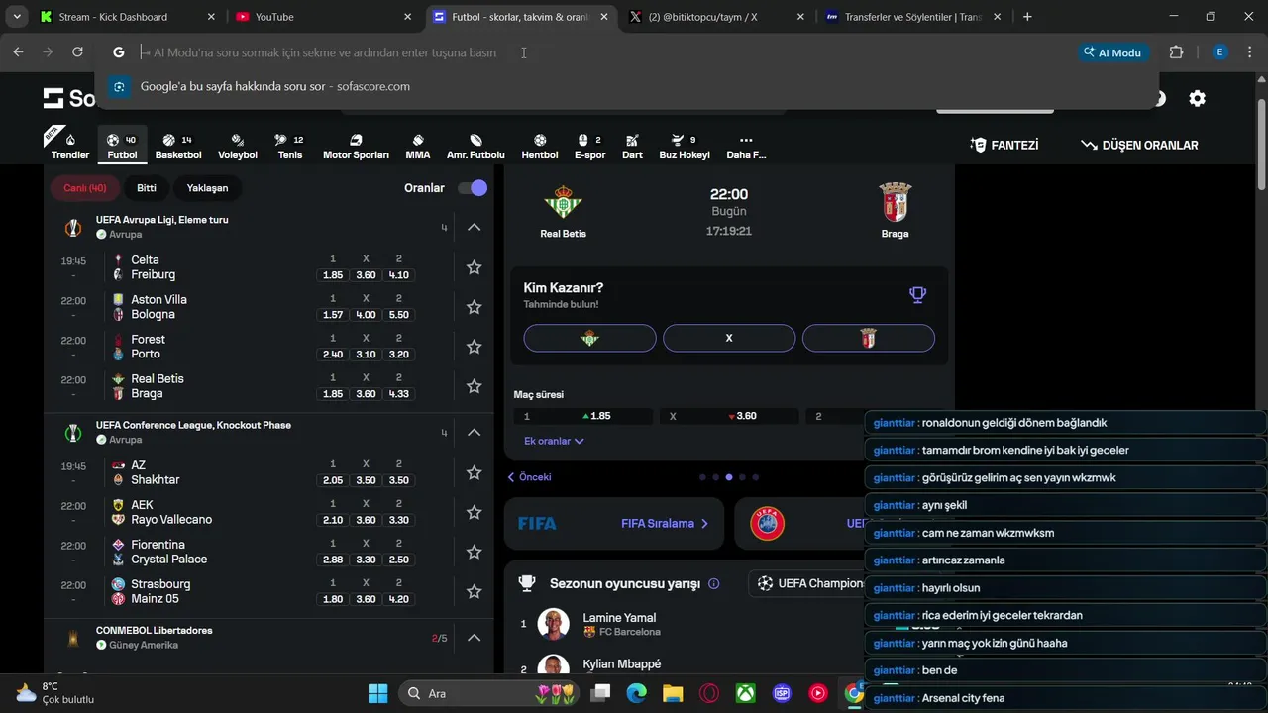
Task: Open Windows Start menu
Action: pos(378,693)
